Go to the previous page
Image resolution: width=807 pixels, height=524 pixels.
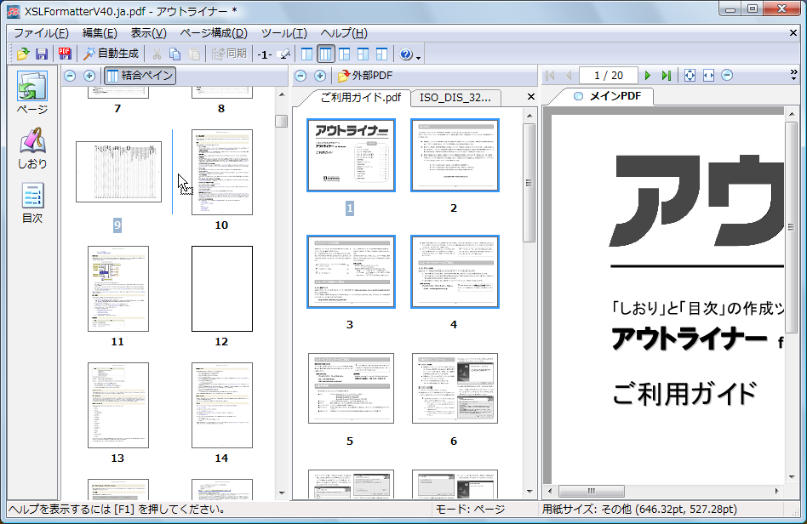[x=568, y=76]
